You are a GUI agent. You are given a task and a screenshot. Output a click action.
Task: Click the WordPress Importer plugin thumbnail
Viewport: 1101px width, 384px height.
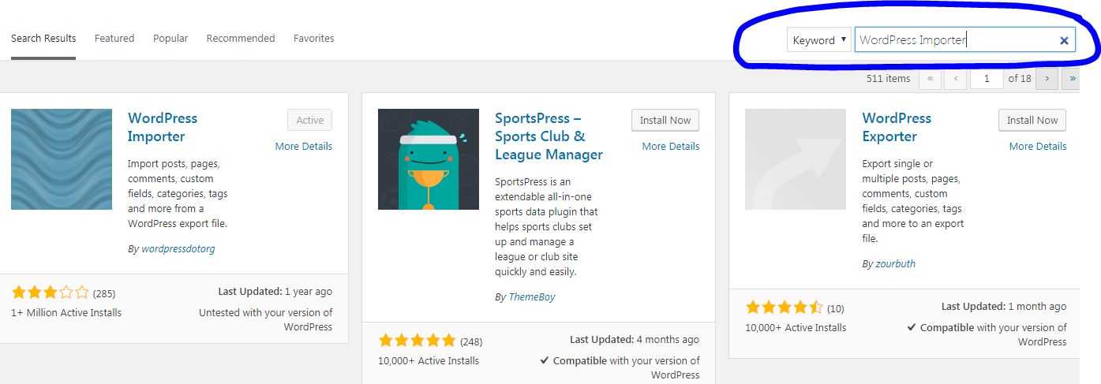tap(62, 159)
